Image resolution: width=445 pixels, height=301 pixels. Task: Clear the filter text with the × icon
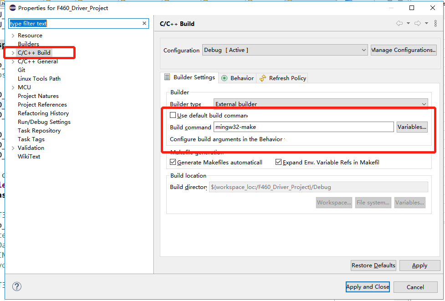(144, 23)
